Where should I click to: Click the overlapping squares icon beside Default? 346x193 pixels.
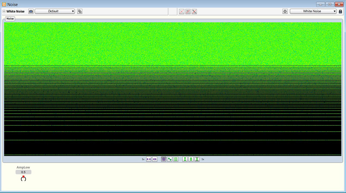point(80,11)
